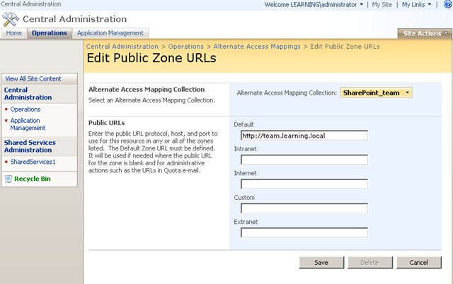Click the Default zone URL field

[304, 136]
